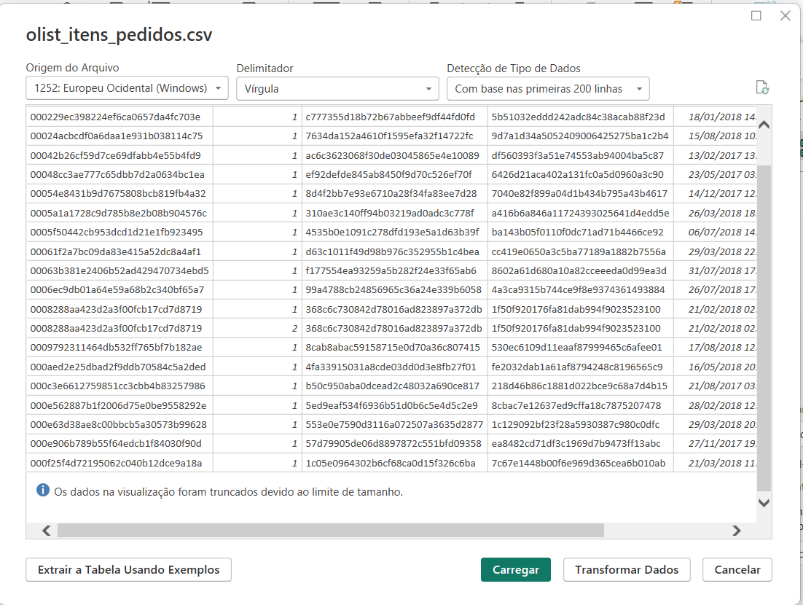The width and height of the screenshot is (803, 605).
Task: Select cell 000aed2e25dbad2f9ddb70584c5a2ded
Action: pos(120,367)
